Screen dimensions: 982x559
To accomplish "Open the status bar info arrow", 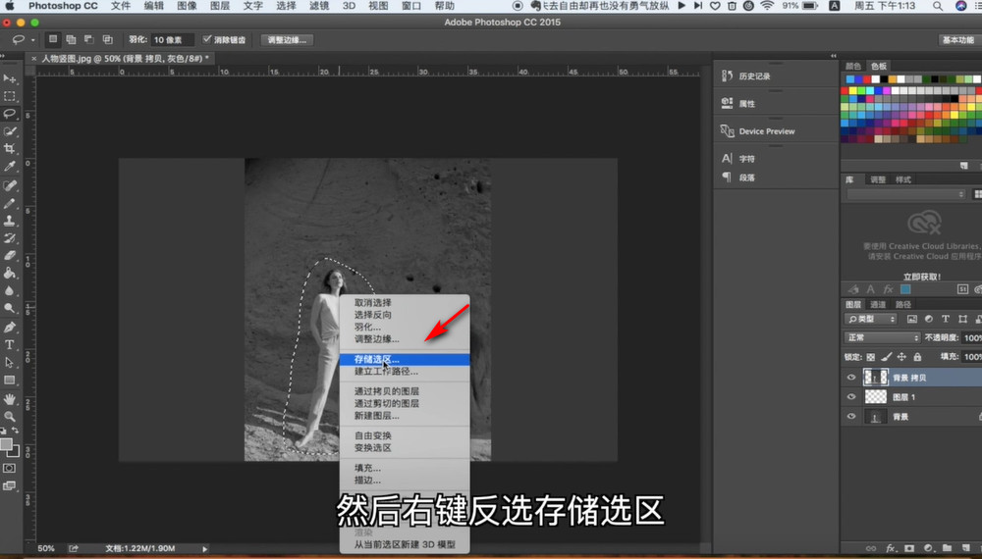I will point(205,548).
